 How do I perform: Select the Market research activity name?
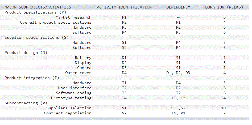click(x=73, y=17)
